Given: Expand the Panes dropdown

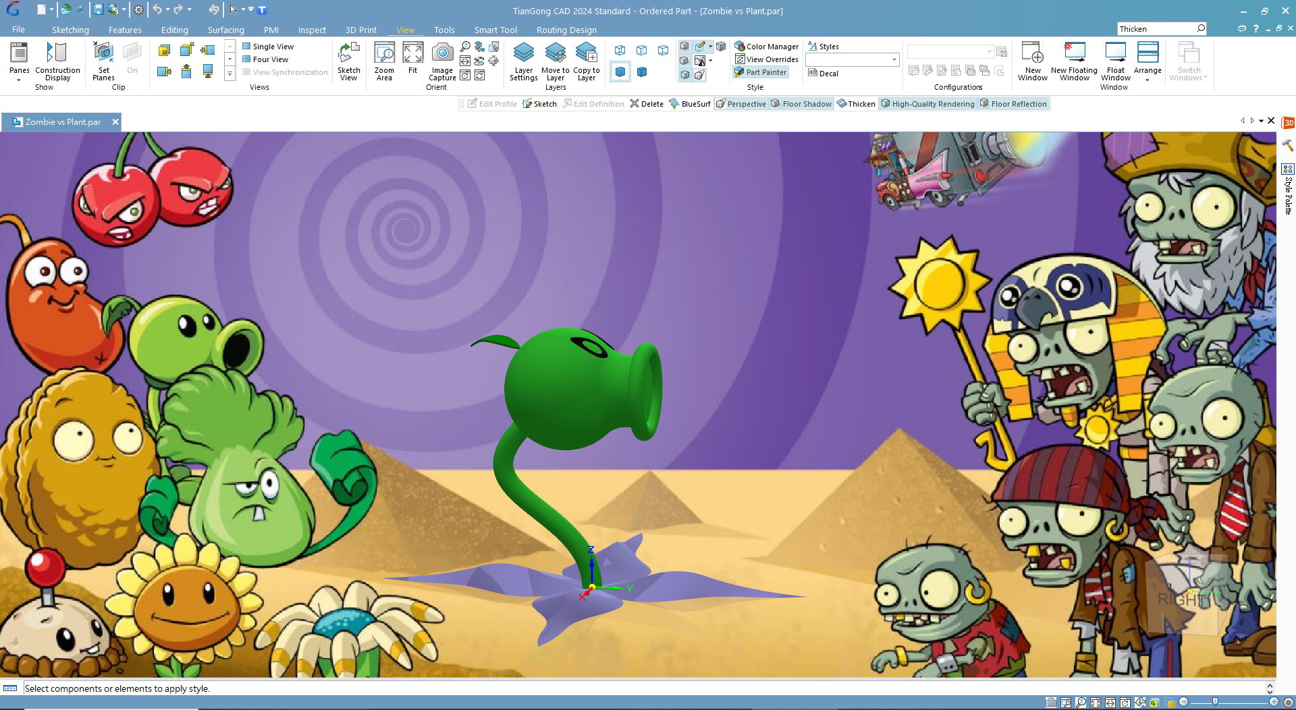Looking at the screenshot, I should pos(19,80).
